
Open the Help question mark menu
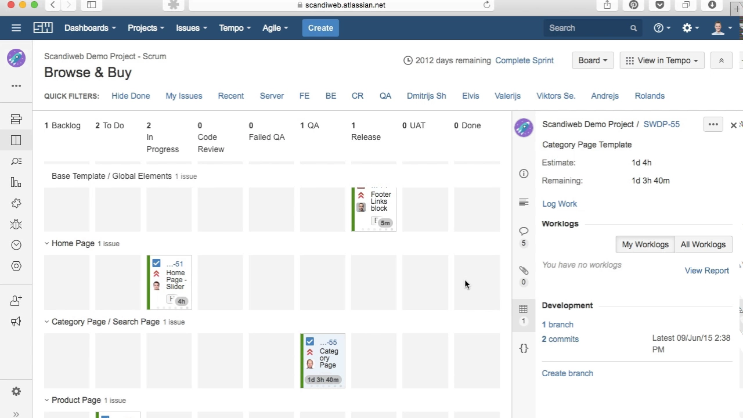(x=662, y=28)
